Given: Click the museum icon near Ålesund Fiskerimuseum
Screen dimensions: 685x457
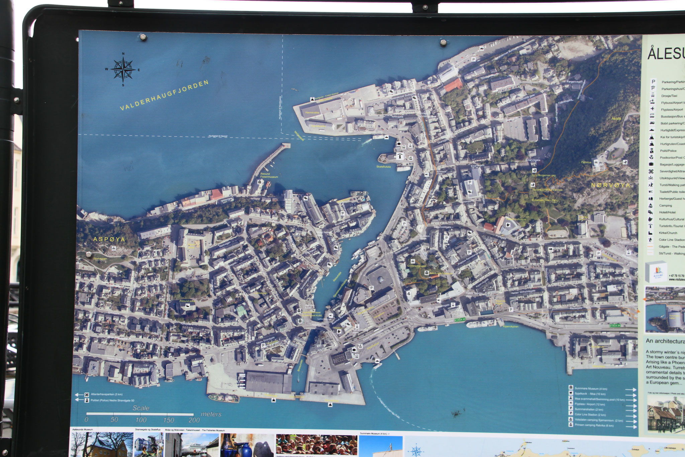Looking at the screenshot, I should point(260,182).
